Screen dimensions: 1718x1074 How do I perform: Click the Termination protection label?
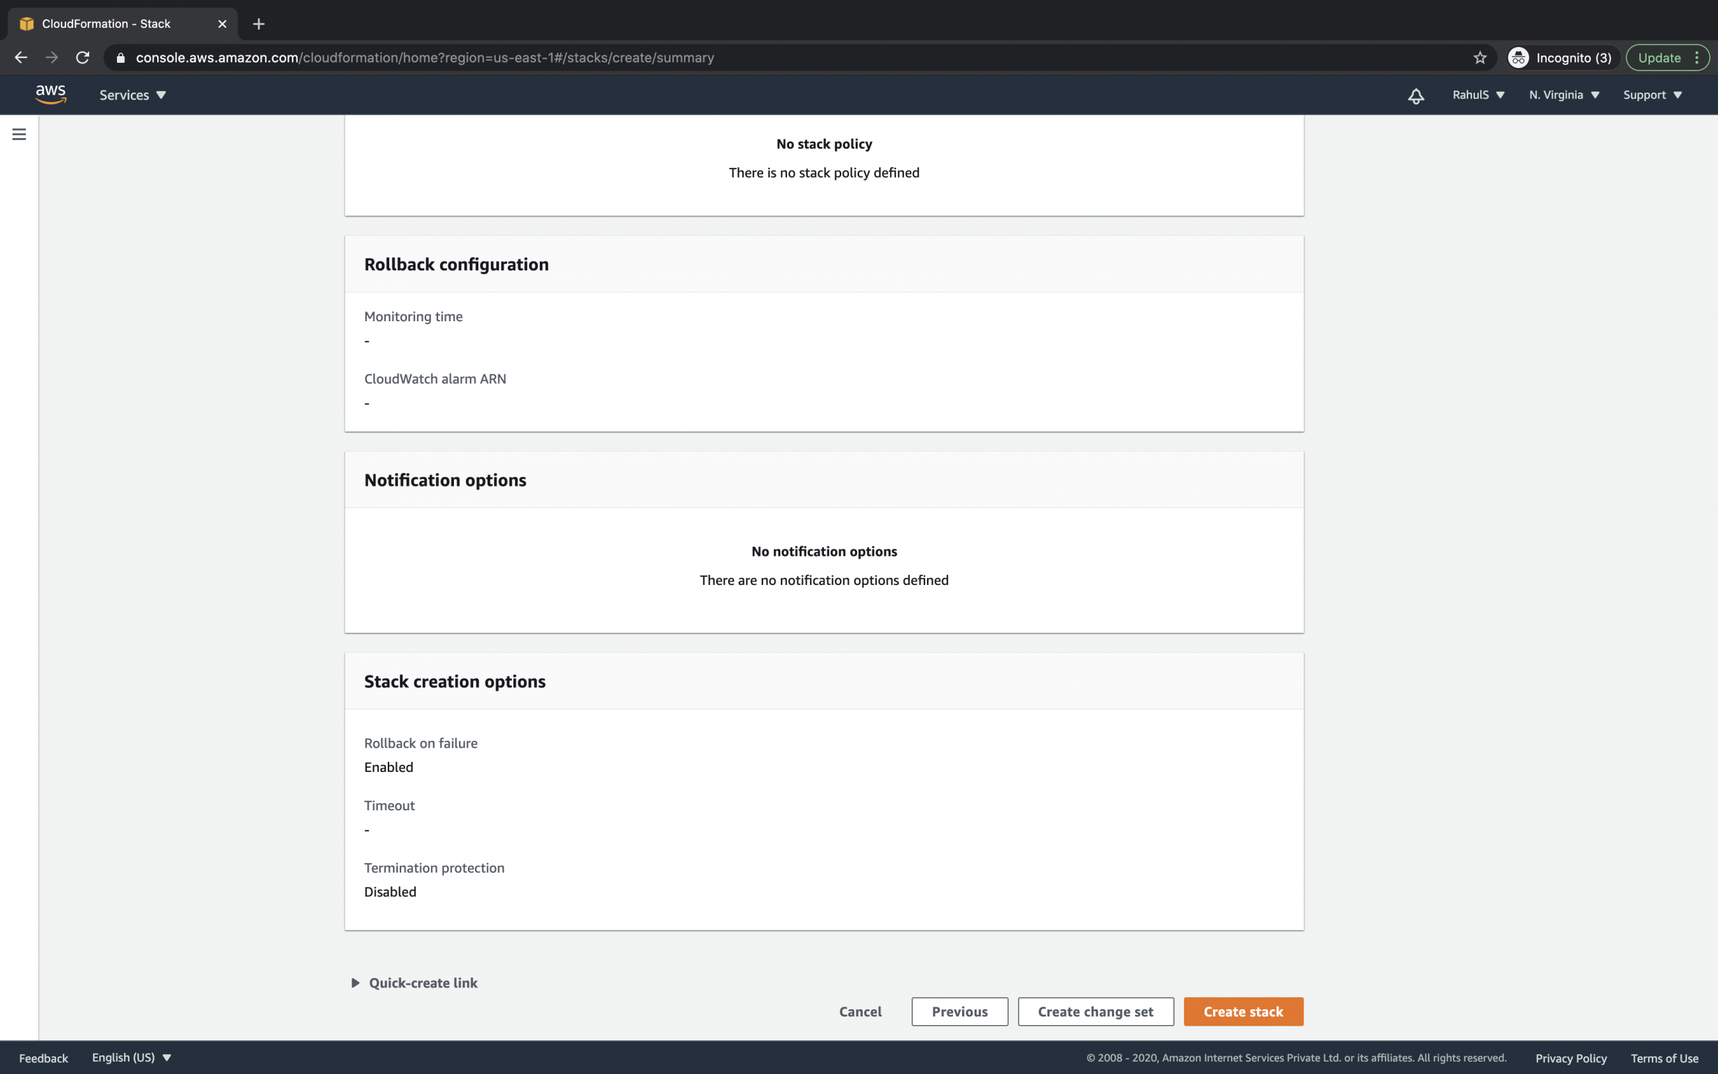coord(435,868)
